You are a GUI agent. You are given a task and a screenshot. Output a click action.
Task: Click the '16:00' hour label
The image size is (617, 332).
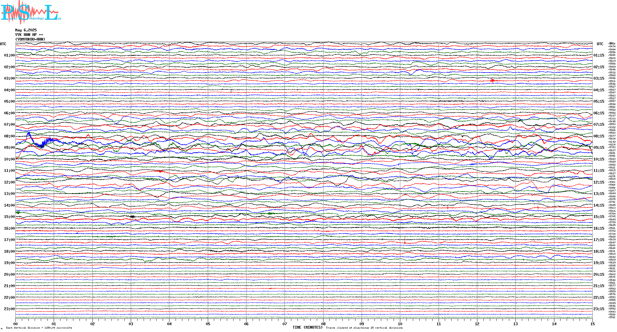click(10, 228)
